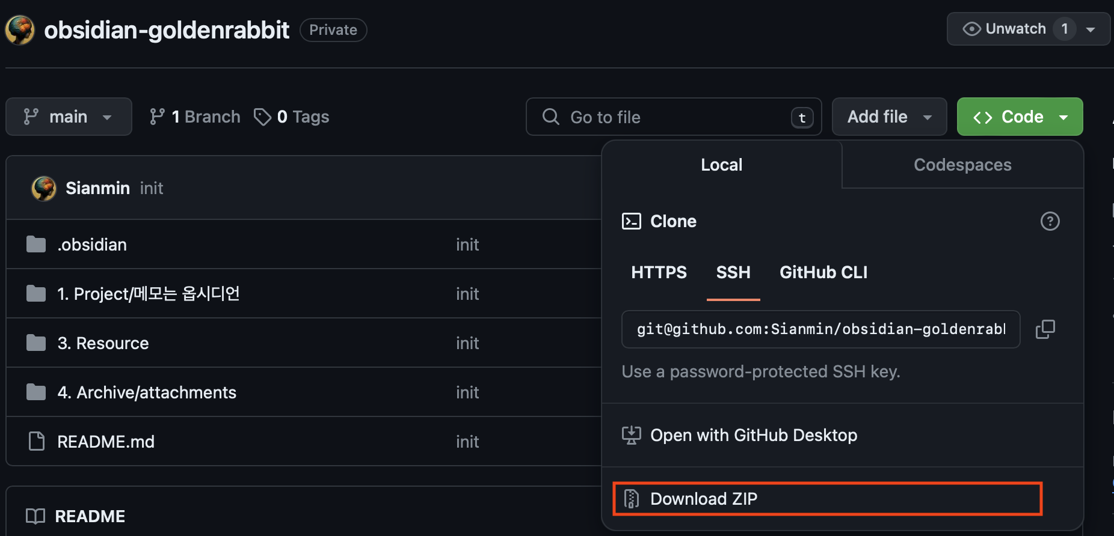The height and width of the screenshot is (536, 1114).
Task: Click the folder icon for 4. Archive/attachments
Action: tap(36, 392)
